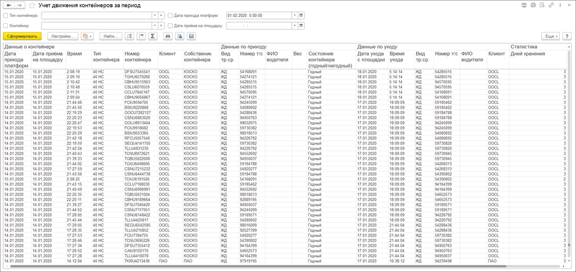Screen dimensions: 576x272
Task: Save report using the floppy disk toolbar icon
Action: tap(191, 36)
